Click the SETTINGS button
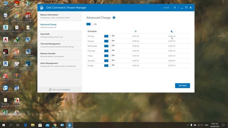 [182, 86]
